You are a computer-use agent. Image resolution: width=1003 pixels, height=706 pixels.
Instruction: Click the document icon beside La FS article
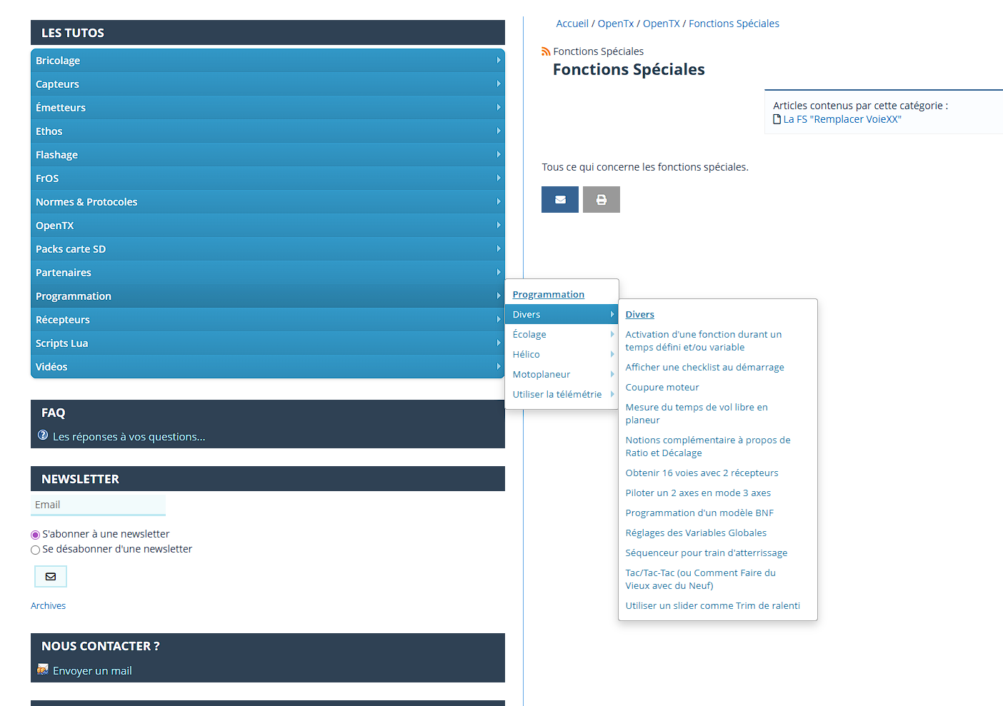[x=777, y=119]
